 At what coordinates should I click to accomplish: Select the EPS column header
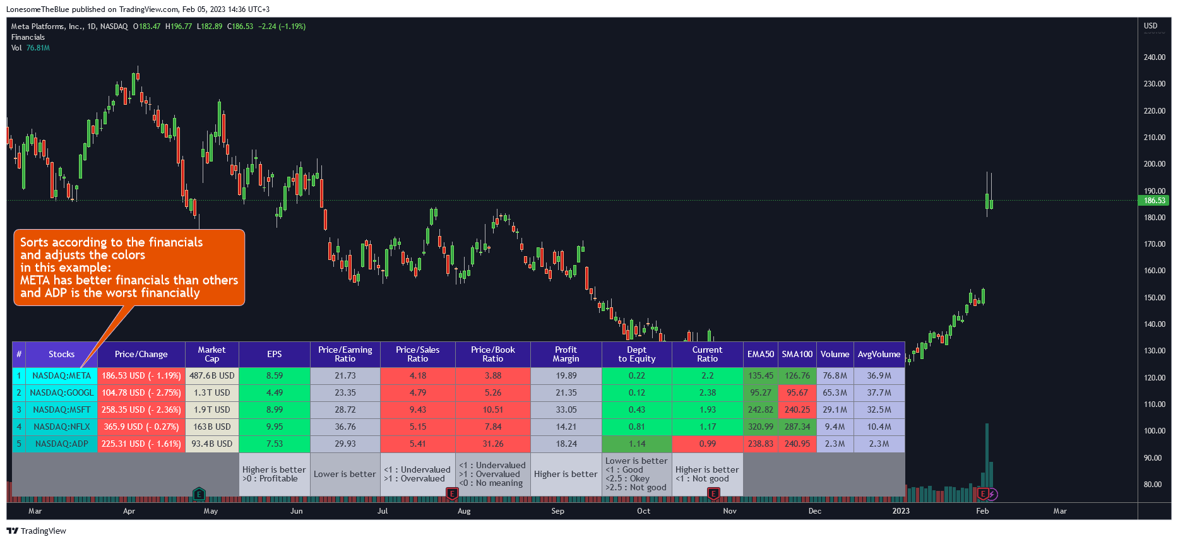(x=275, y=355)
